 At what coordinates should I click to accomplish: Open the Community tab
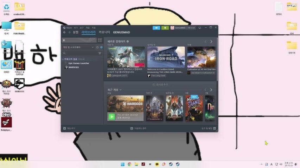pos(104,32)
